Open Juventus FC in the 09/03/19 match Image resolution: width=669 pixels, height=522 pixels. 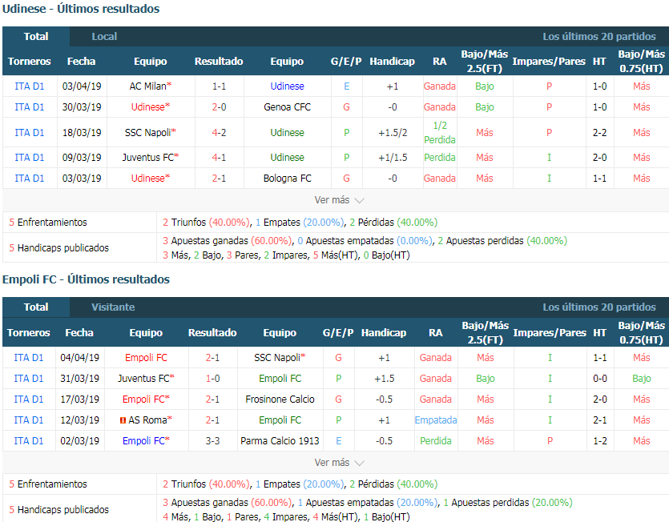pyautogui.click(x=148, y=158)
